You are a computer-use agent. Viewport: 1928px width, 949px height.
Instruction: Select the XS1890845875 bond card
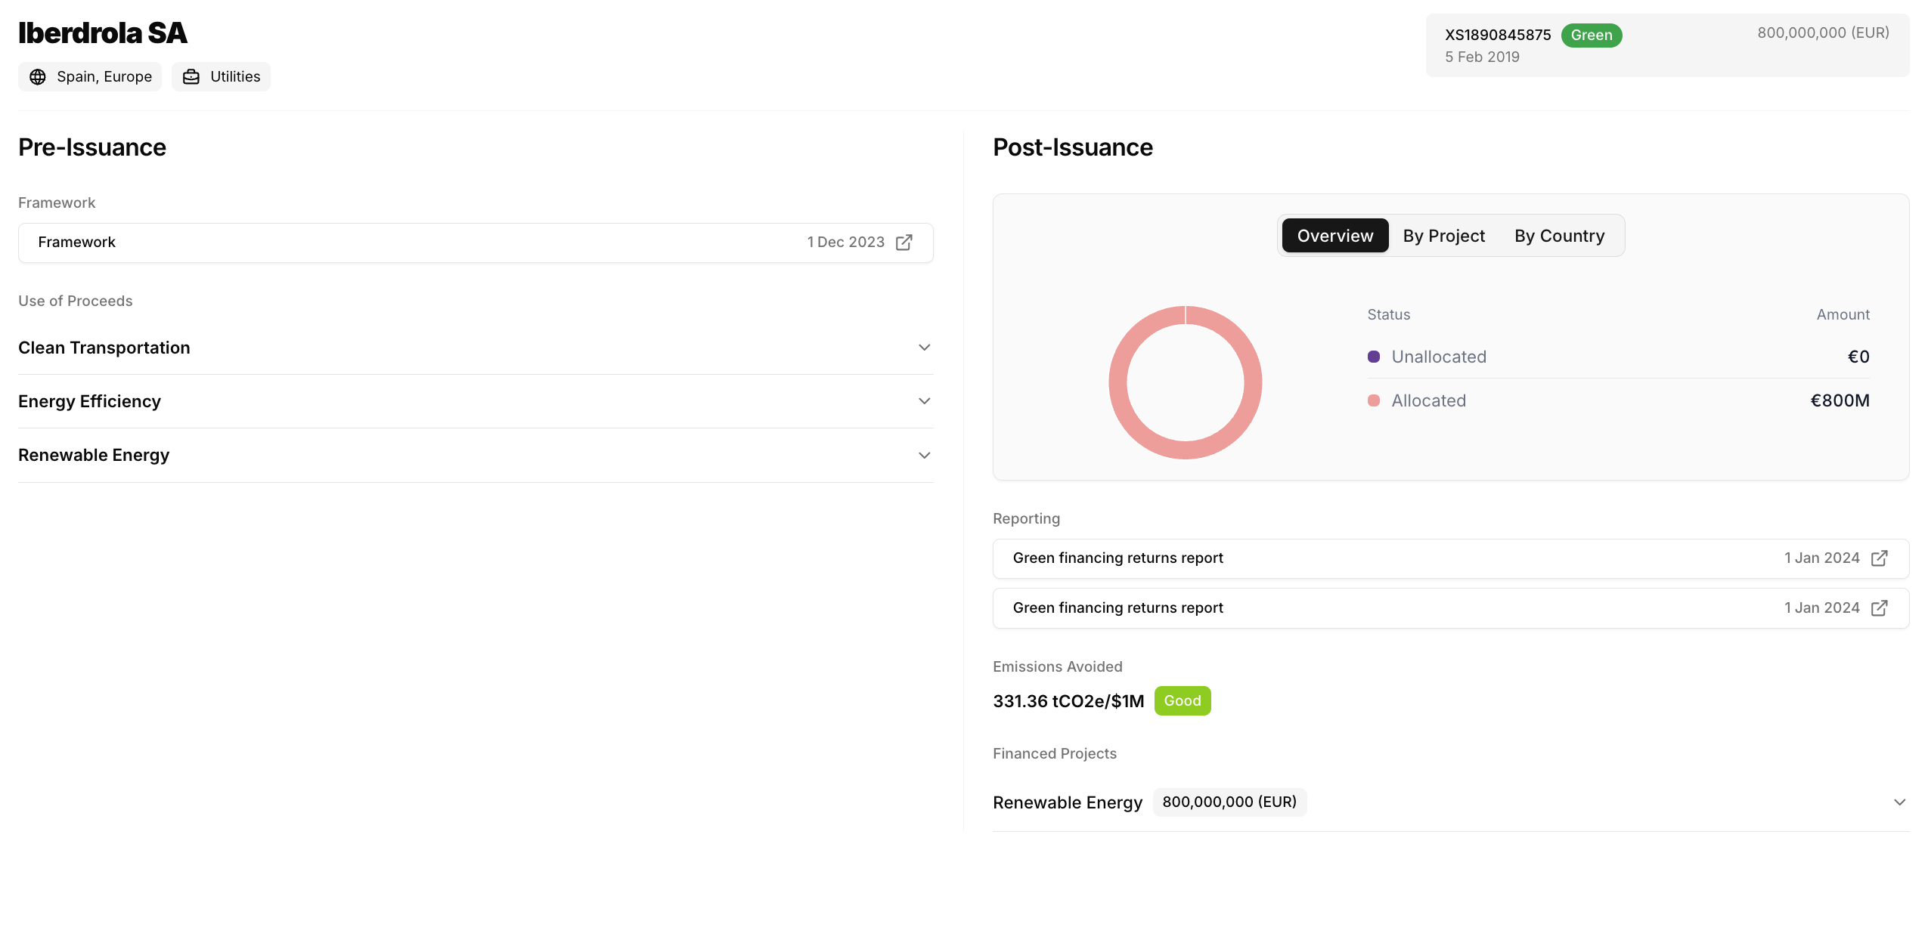pos(1667,45)
